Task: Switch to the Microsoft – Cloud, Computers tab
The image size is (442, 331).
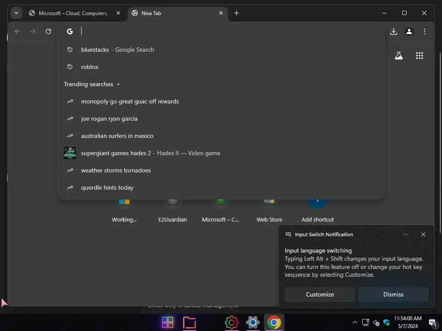Action: 73,13
